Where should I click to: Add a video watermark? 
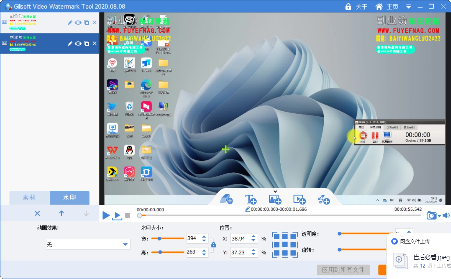299,199
